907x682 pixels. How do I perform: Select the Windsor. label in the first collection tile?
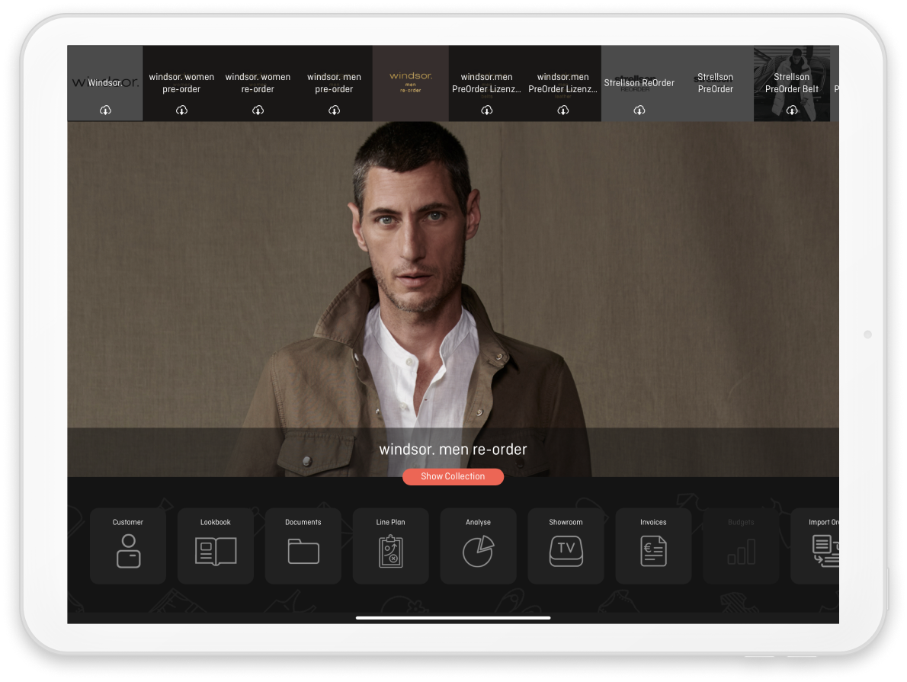(105, 83)
